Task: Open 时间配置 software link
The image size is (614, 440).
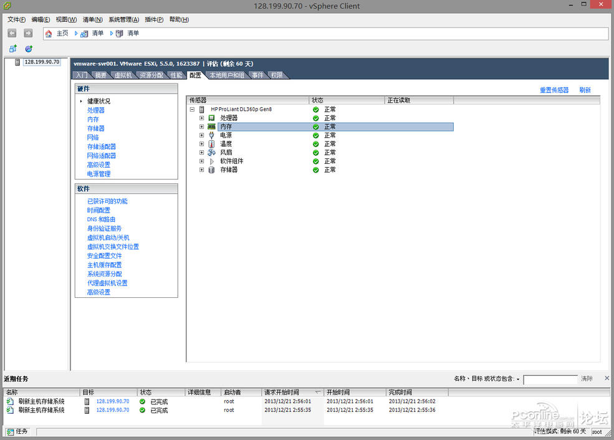Action: (98, 211)
